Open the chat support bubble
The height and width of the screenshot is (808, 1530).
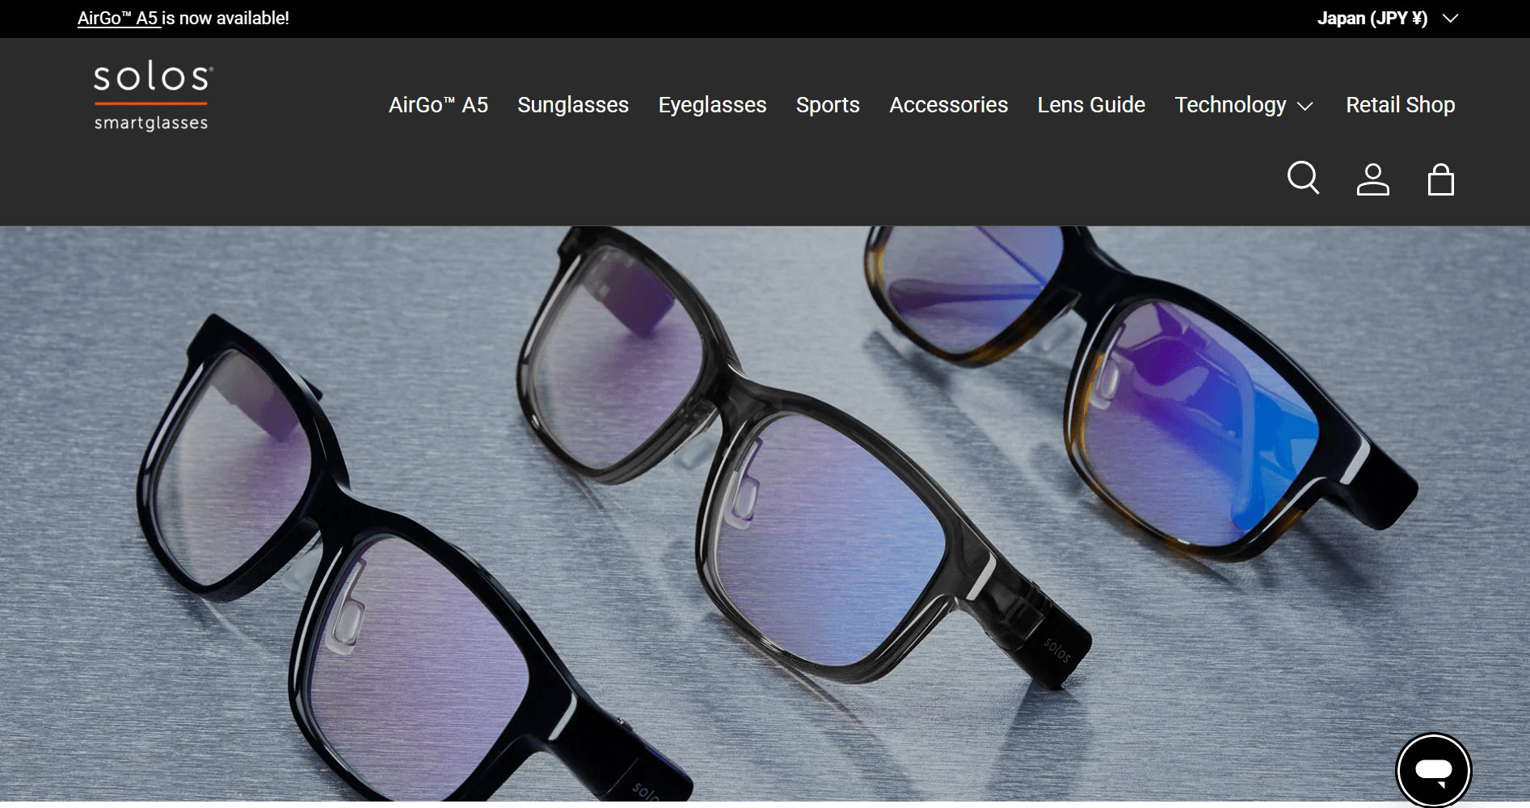pyautogui.click(x=1433, y=770)
